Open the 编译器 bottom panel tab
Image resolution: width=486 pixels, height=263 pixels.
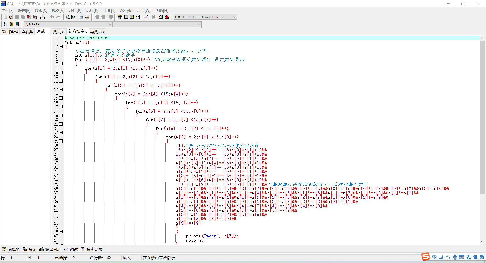(11, 249)
